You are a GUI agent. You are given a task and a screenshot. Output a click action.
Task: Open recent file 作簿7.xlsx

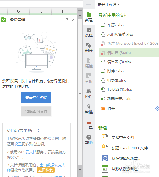coord(115,25)
